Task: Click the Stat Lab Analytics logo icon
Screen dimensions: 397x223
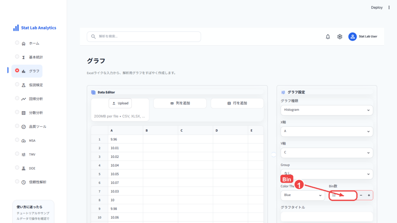Action: pos(16,28)
